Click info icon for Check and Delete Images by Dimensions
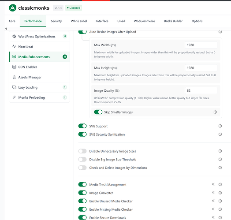This screenshot has width=231, height=220. (x=220, y=168)
